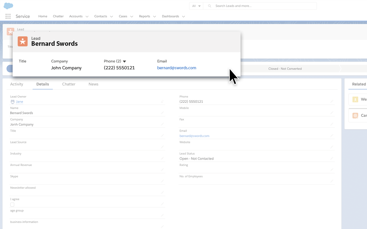Switch to the Activity tab
The image size is (367, 229).
(16, 84)
